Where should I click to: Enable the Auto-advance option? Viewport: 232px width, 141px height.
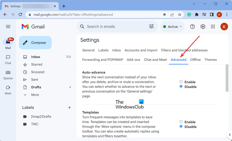pyautogui.click(x=181, y=82)
